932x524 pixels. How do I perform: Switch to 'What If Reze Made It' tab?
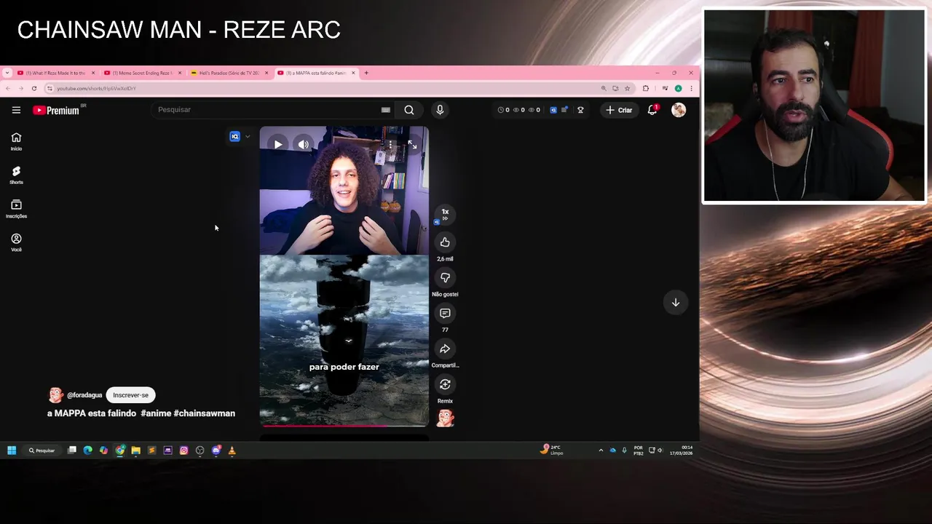click(x=56, y=73)
